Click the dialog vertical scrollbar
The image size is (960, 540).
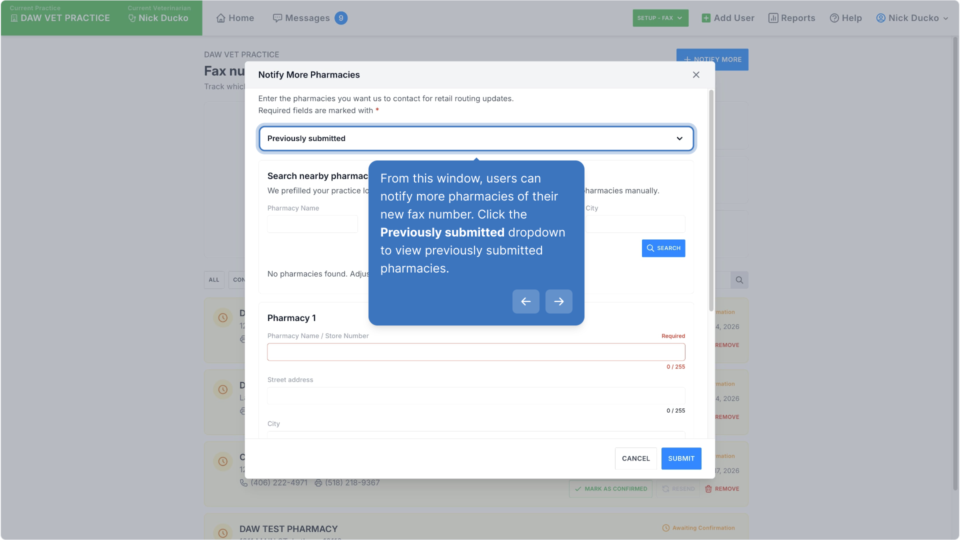pyautogui.click(x=711, y=201)
